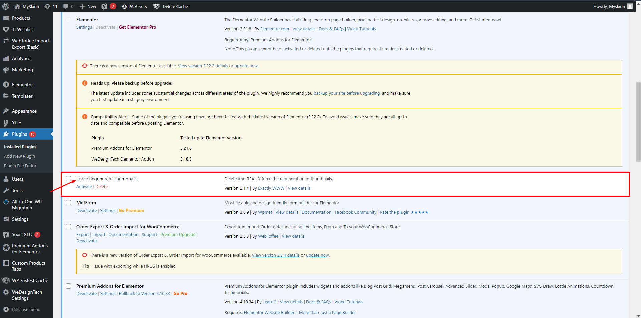Image resolution: width=641 pixels, height=318 pixels.
Task: Go to Installed Plugins submenu
Action: click(x=20, y=147)
